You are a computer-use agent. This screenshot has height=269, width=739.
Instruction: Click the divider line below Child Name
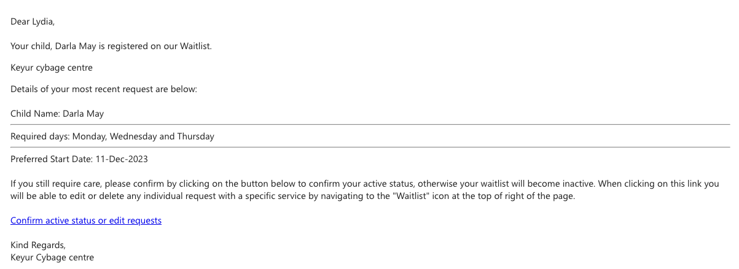[370, 125]
